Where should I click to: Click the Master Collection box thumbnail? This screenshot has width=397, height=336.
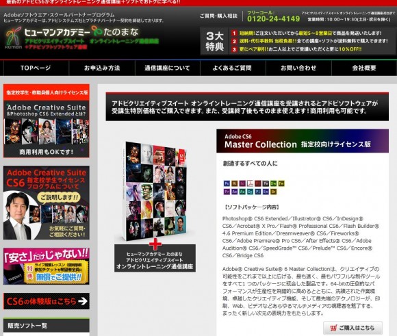click(x=155, y=191)
